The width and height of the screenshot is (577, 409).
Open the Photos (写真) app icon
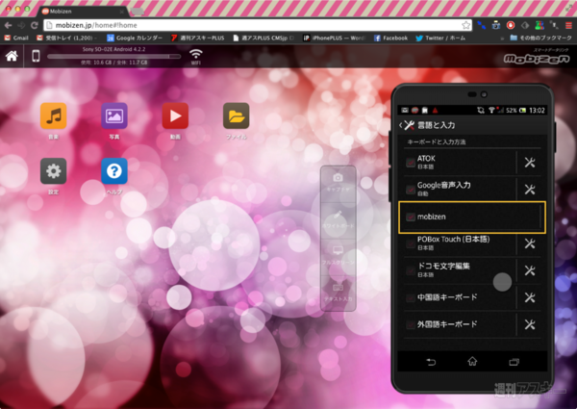pyautogui.click(x=114, y=115)
